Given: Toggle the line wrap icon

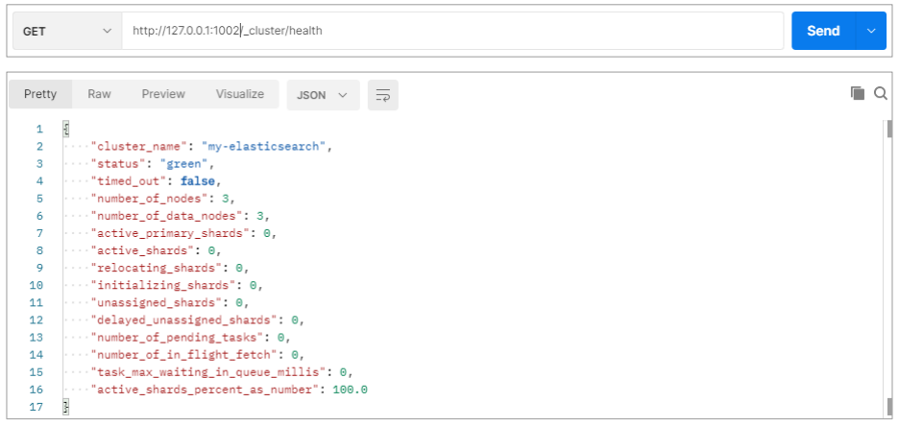Looking at the screenshot, I should tap(383, 95).
